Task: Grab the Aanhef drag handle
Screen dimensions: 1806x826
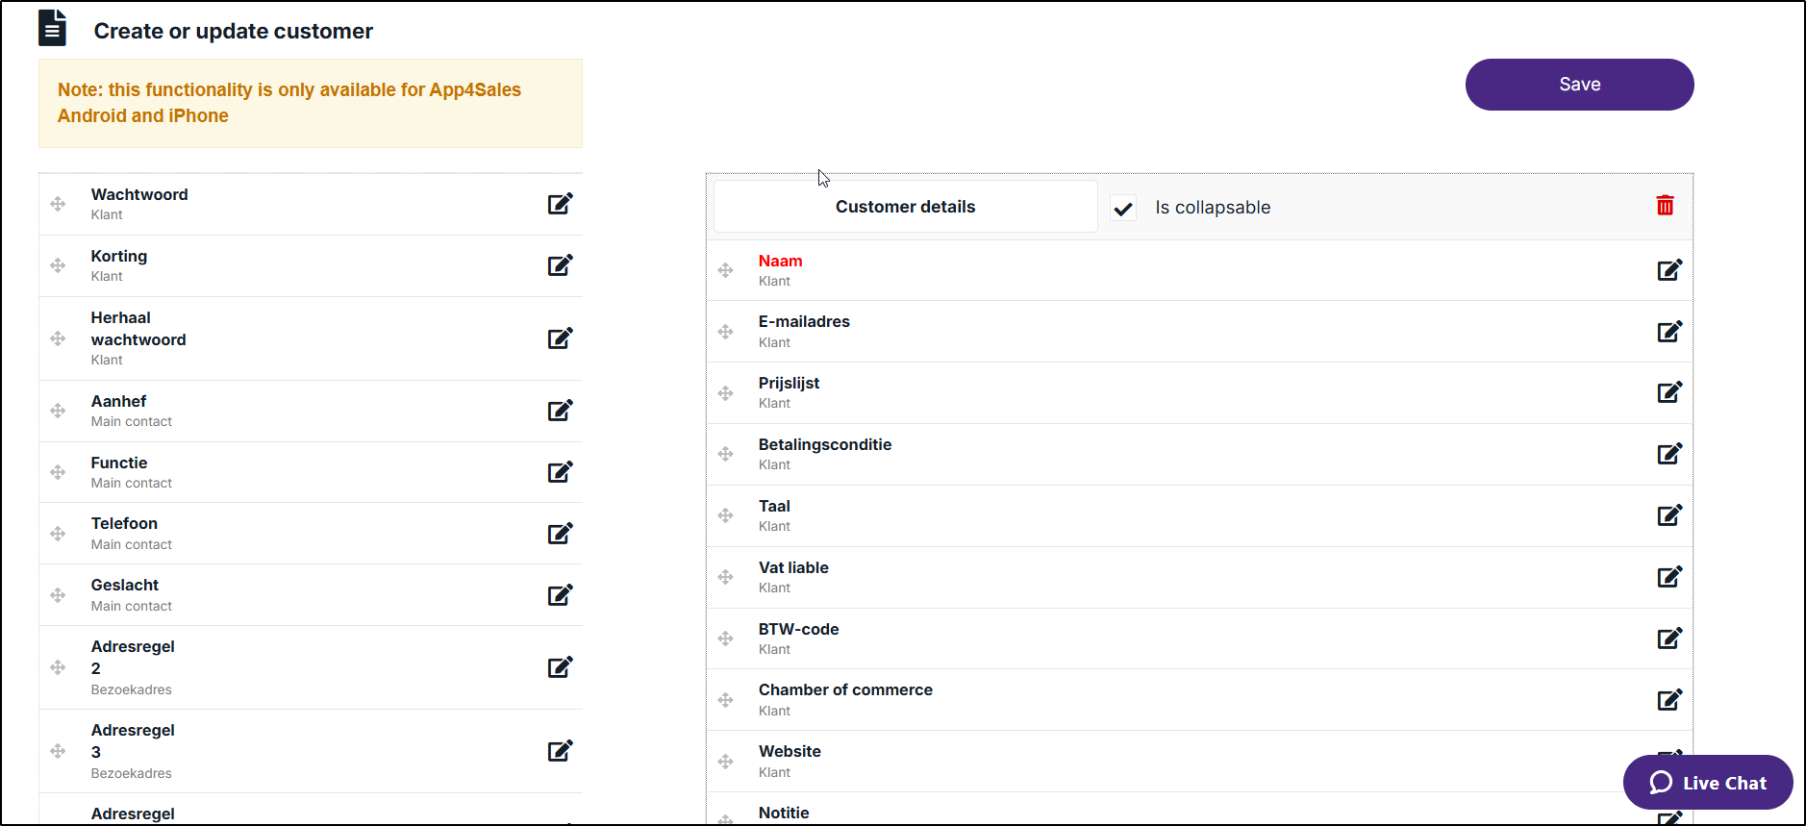Action: 58,411
